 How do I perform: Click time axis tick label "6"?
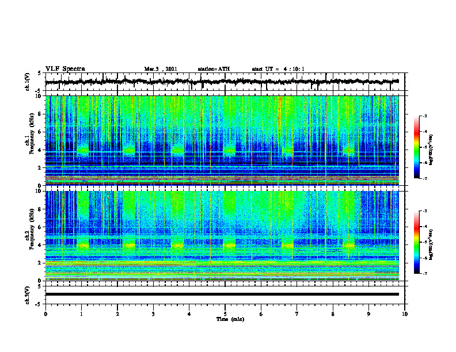(x=261, y=314)
